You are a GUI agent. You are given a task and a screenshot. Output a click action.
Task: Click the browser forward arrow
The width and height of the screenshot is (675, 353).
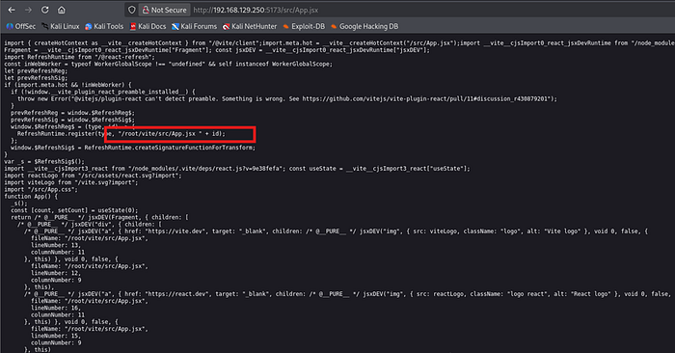pyautogui.click(x=28, y=10)
